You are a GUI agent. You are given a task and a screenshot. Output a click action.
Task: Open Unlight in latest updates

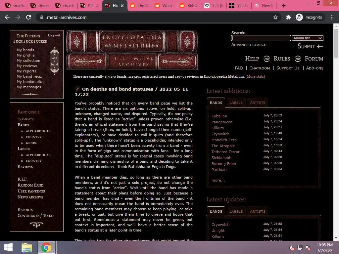[218, 231]
